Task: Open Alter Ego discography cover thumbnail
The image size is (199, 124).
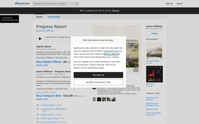Action: [155, 74]
